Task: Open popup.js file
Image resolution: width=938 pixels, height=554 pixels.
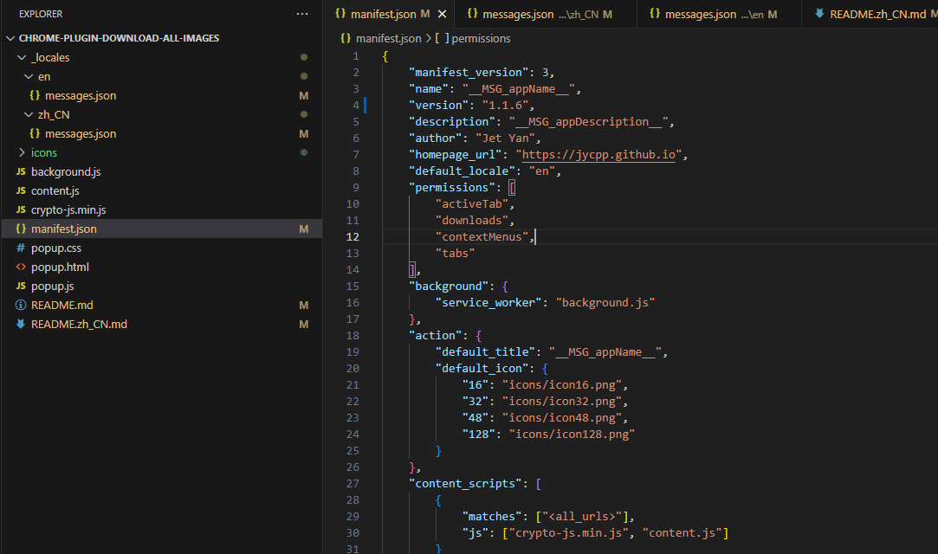Action: point(53,287)
